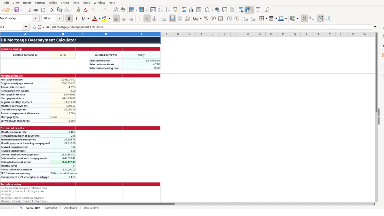Image resolution: width=384 pixels, height=216 pixels.
Task: Add a decimal place
Action: click(x=229, y=19)
